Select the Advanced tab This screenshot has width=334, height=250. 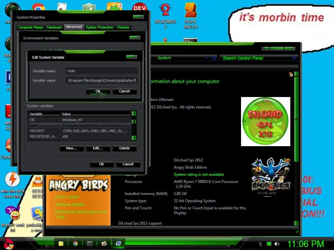coord(74,27)
